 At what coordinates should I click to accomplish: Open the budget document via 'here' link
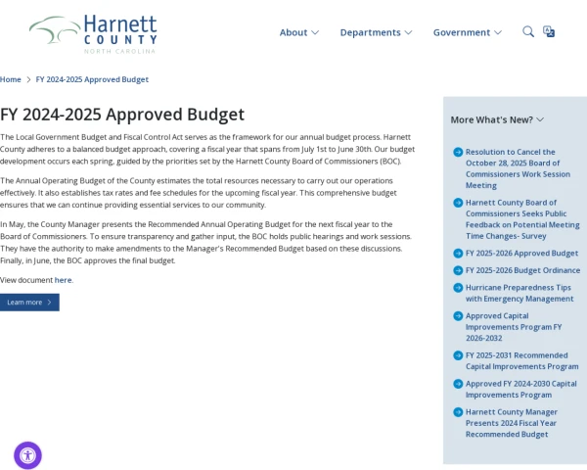[x=63, y=280]
